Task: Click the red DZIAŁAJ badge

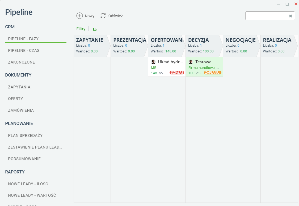Action: coord(176,73)
